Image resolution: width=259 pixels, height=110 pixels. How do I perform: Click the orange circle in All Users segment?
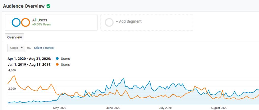pos(25,22)
